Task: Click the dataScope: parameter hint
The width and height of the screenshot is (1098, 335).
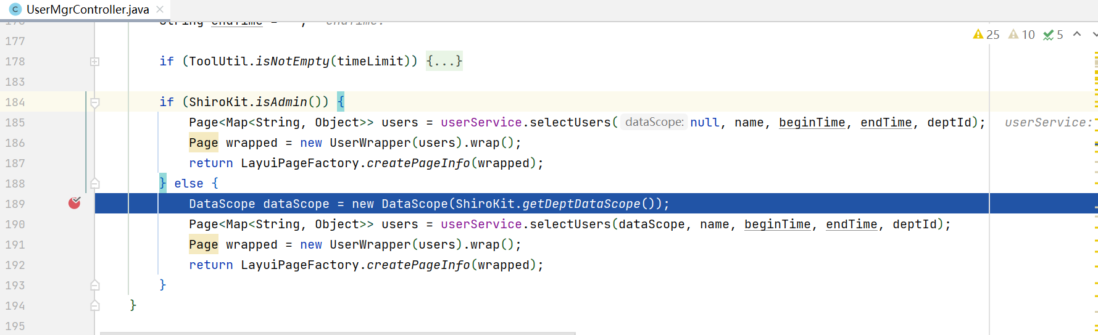Action: [654, 122]
